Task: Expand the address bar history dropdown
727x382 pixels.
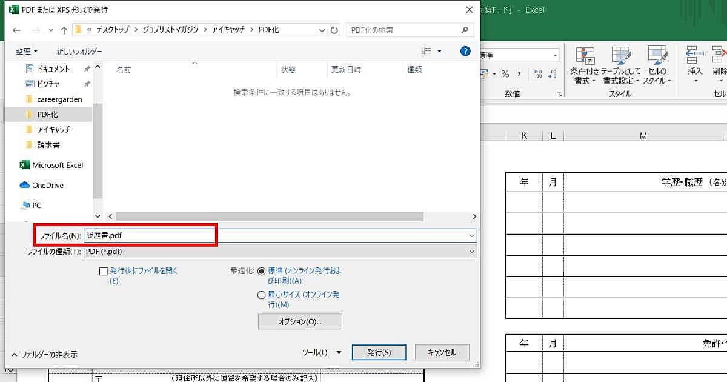Action: coord(322,30)
